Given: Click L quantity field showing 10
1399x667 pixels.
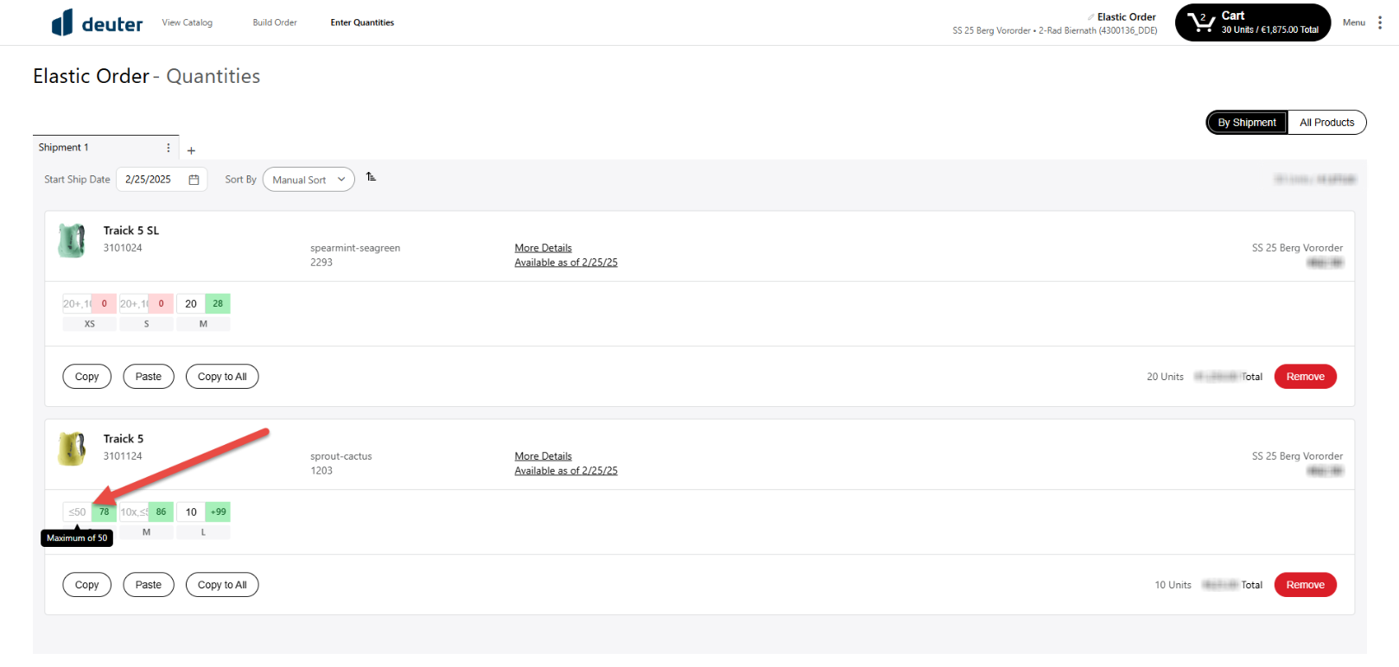Looking at the screenshot, I should [x=191, y=512].
